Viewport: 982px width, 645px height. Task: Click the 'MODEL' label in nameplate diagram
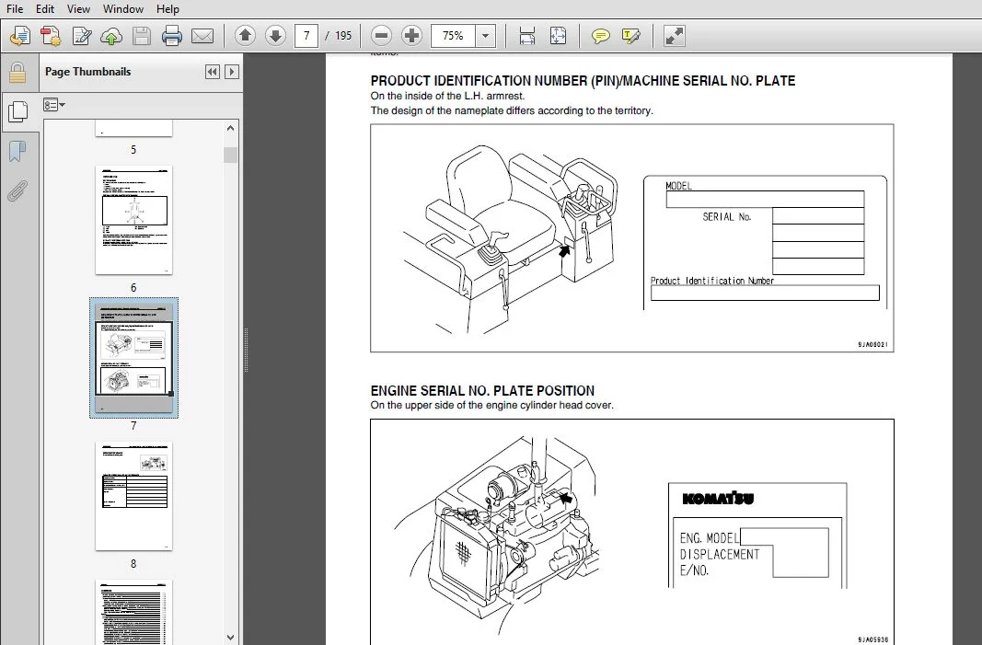click(x=678, y=186)
